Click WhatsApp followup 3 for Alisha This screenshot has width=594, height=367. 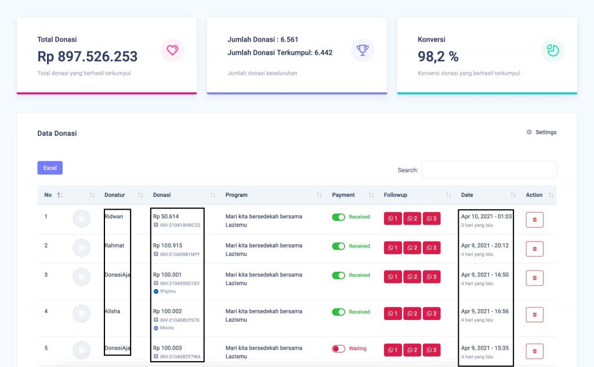click(431, 314)
